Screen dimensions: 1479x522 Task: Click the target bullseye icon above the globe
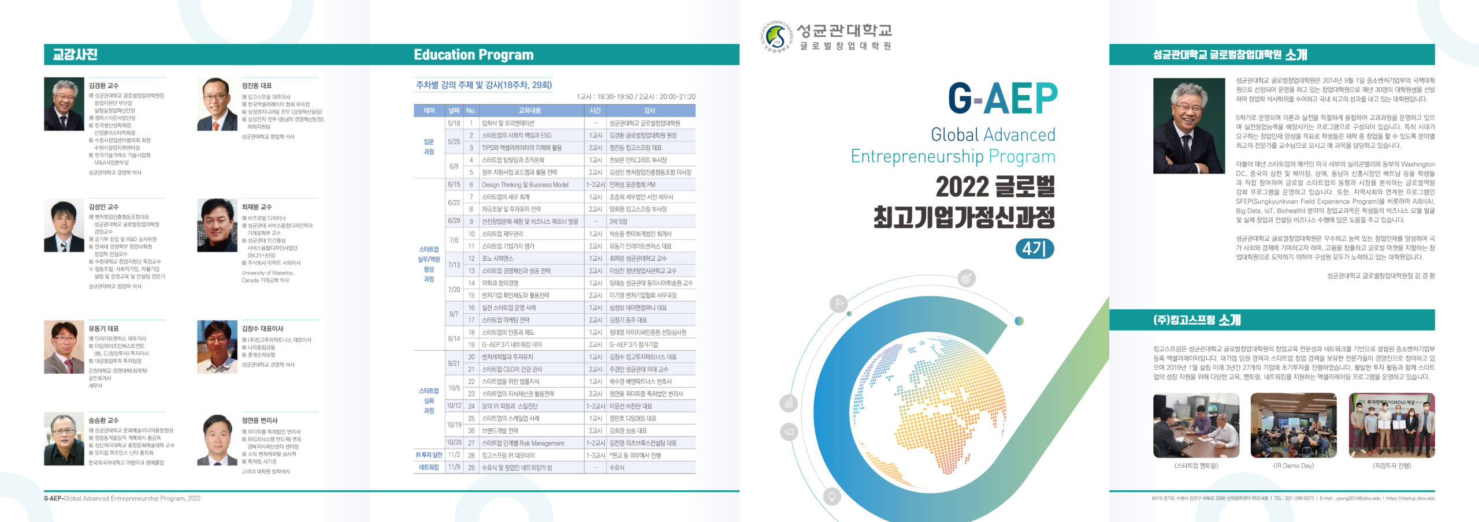(967, 279)
